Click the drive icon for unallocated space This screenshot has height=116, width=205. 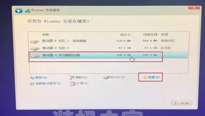coord(35,56)
